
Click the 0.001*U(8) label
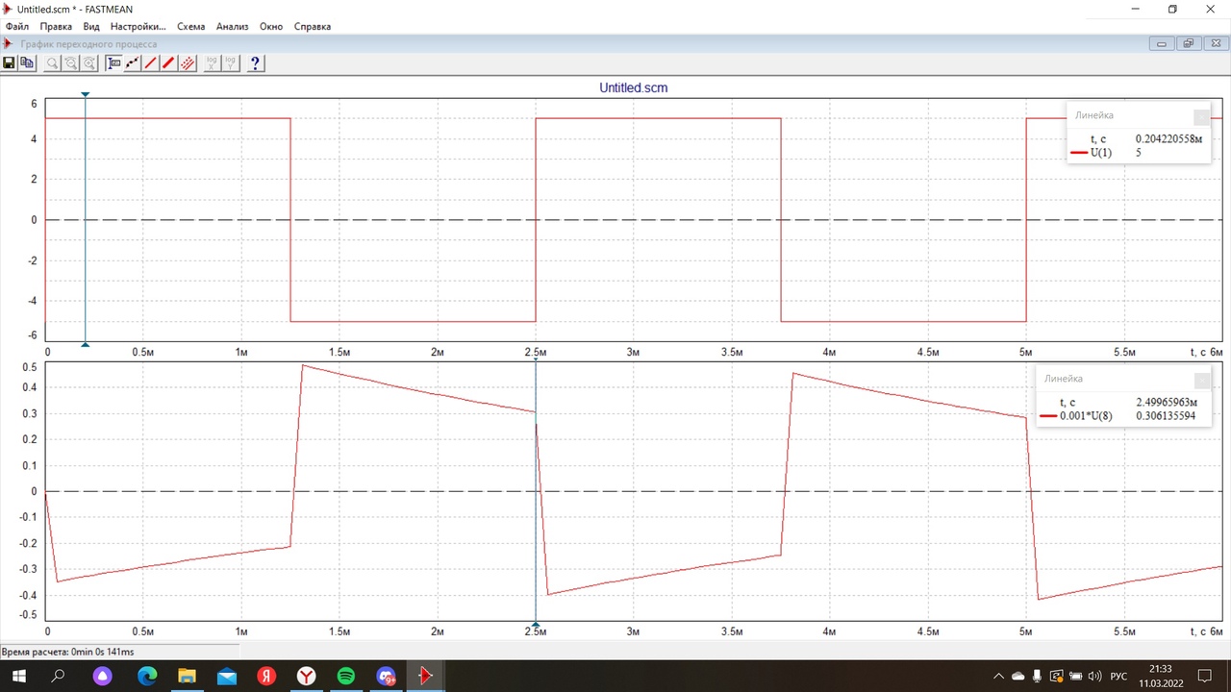pyautogui.click(x=1086, y=416)
